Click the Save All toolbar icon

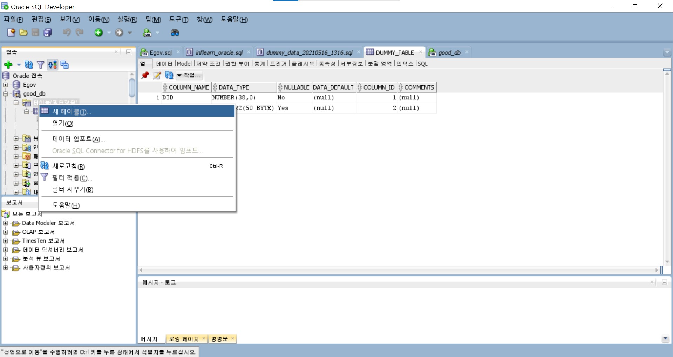point(48,33)
